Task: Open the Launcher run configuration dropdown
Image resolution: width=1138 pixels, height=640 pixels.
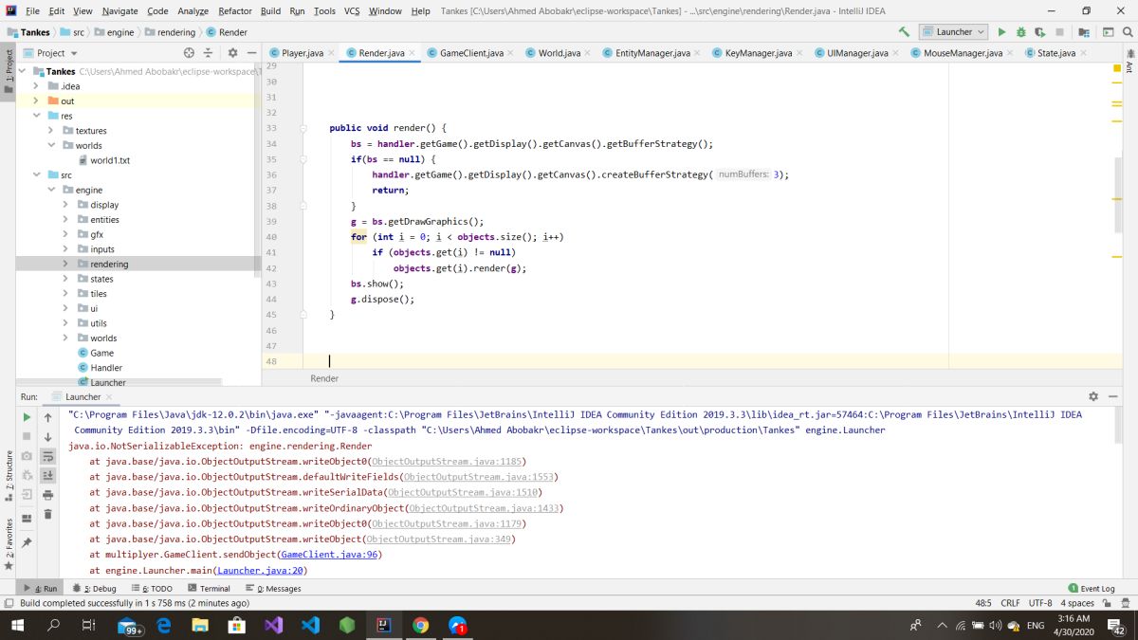Action: [953, 32]
